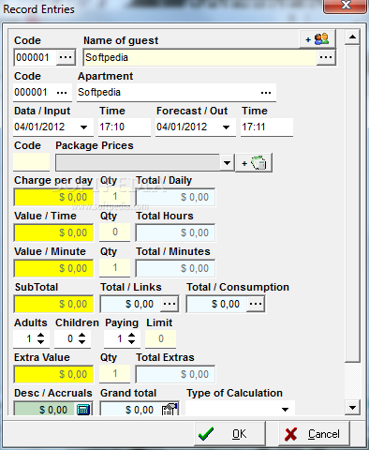Open the Type of Calculation dropdown
The width and height of the screenshot is (369, 450).
[285, 409]
